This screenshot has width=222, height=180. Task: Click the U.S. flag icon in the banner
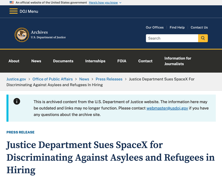[11, 2]
